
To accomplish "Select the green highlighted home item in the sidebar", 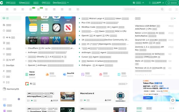I will (11, 18).
